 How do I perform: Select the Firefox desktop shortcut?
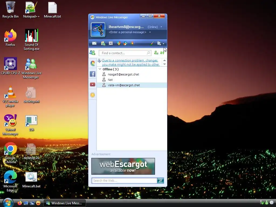pyautogui.click(x=11, y=38)
